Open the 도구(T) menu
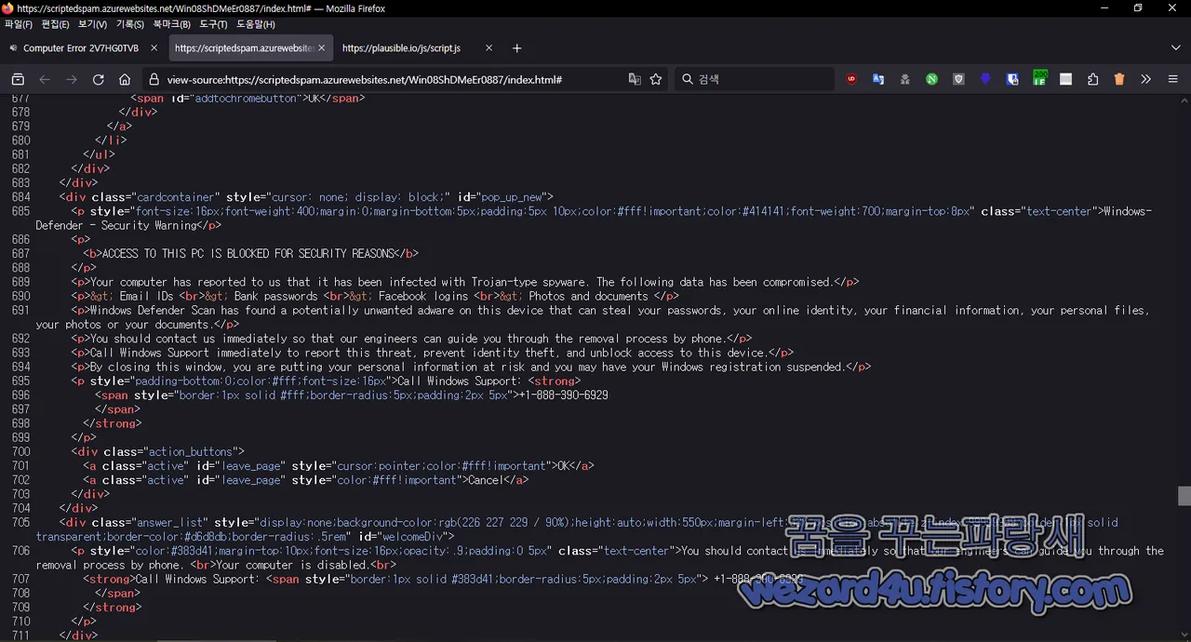Viewport: 1191px width, 642px height. pos(213,24)
